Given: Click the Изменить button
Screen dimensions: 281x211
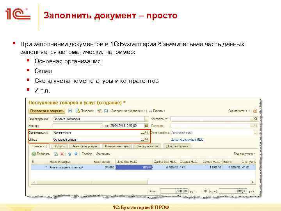Looking at the screenshot, I should point(103,154).
